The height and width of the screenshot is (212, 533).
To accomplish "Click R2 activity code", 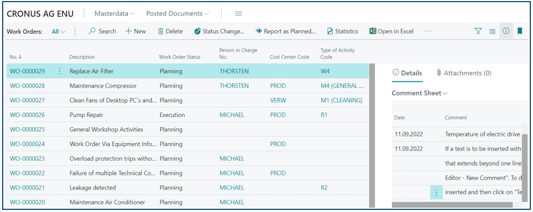I will coord(324,188).
